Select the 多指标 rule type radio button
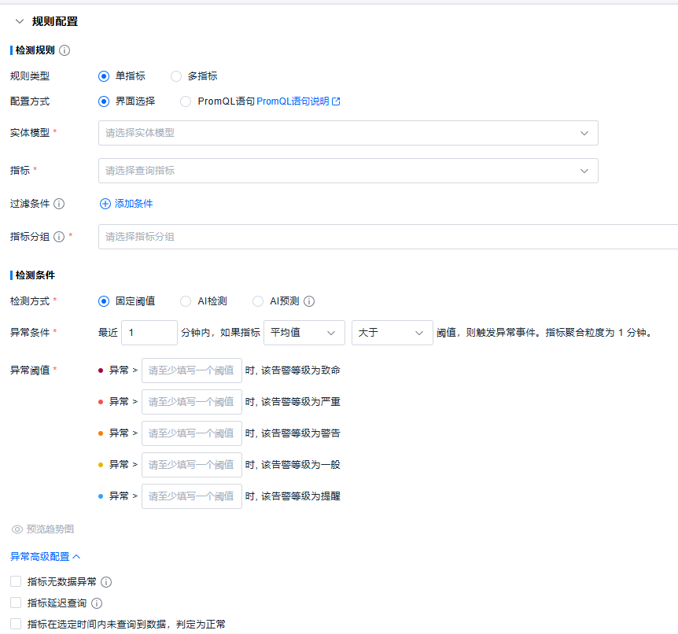This screenshot has width=678, height=634. click(175, 76)
